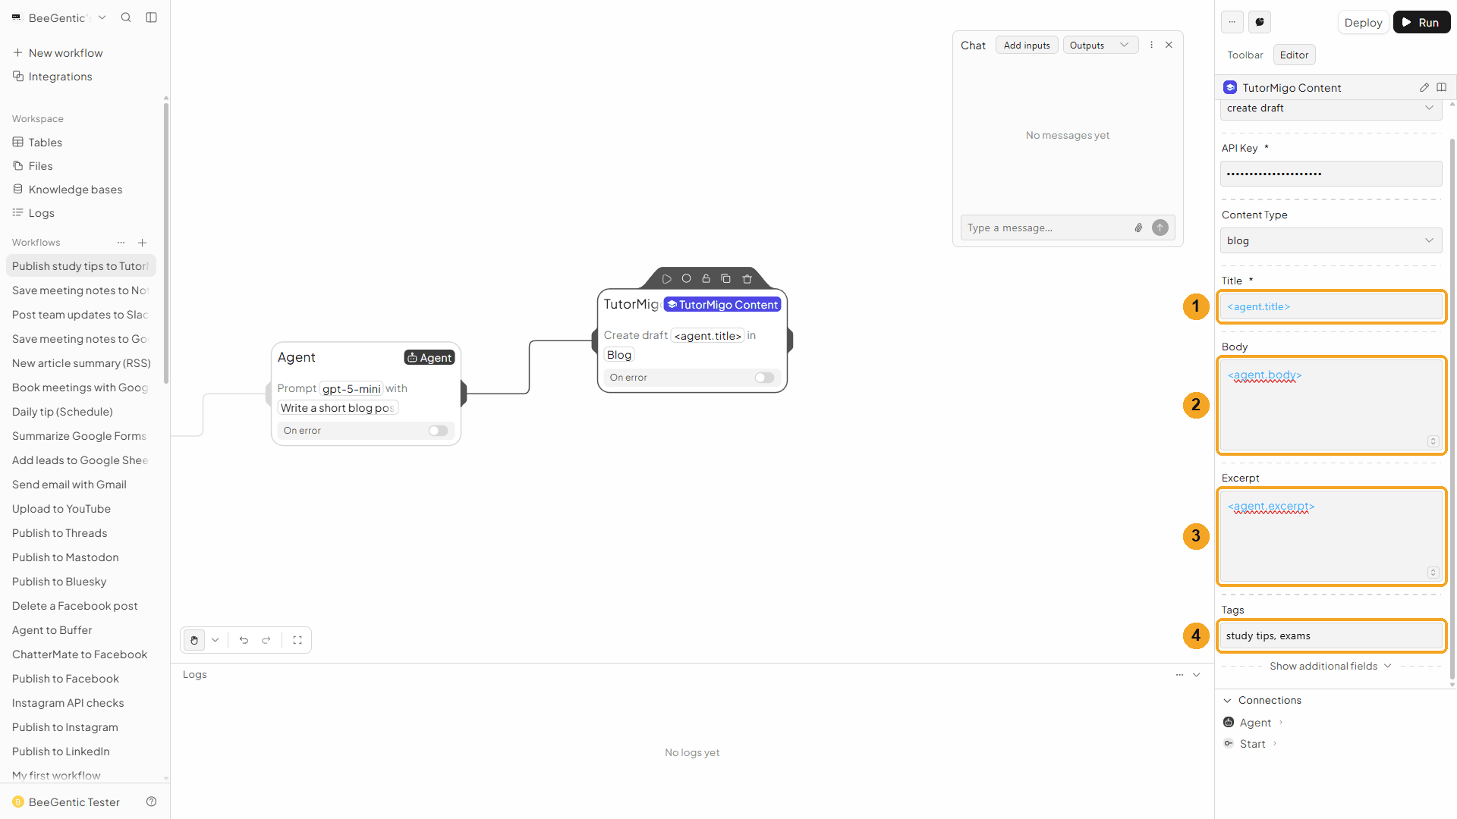1457x819 pixels.
Task: Click the circle toggle icon above TutorMigo block
Action: click(x=686, y=278)
